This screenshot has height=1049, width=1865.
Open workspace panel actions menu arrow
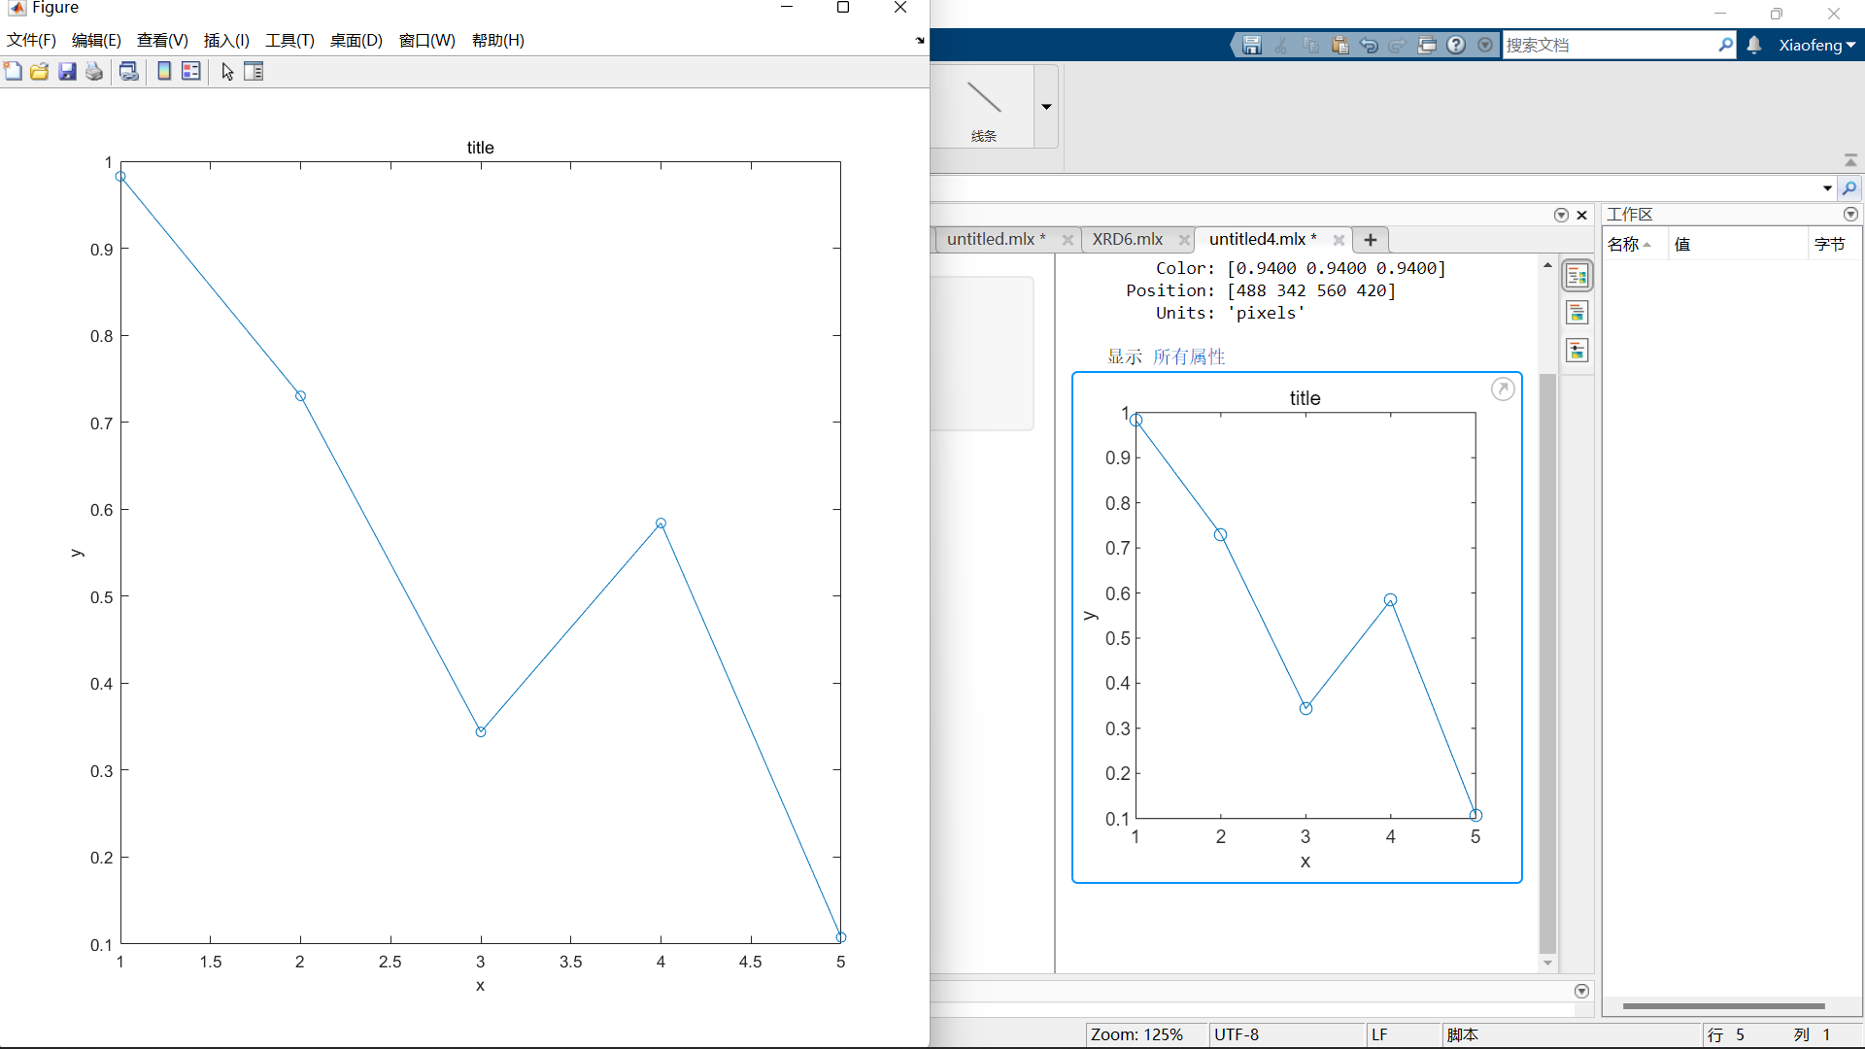pyautogui.click(x=1850, y=214)
